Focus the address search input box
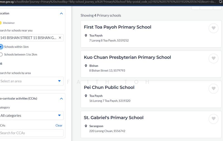The image size is (223, 141). pyautogui.click(x=28, y=38)
